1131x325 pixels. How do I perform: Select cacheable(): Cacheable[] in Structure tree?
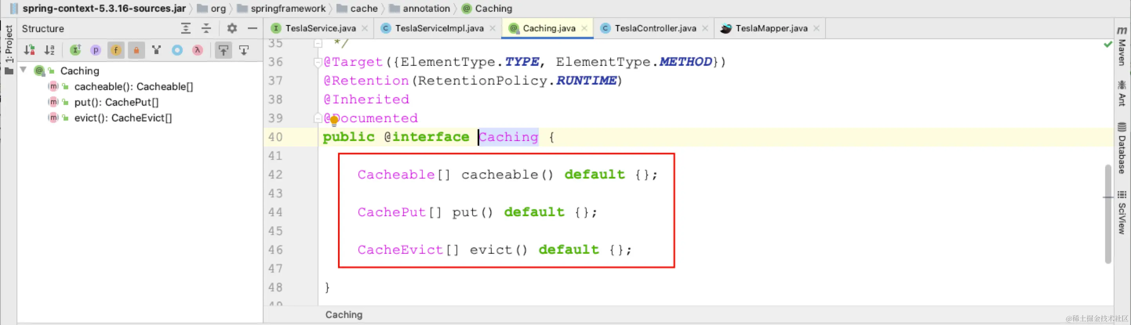click(x=133, y=87)
